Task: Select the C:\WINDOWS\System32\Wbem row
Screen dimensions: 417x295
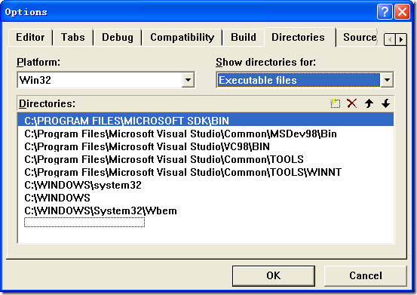Action: click(x=206, y=211)
